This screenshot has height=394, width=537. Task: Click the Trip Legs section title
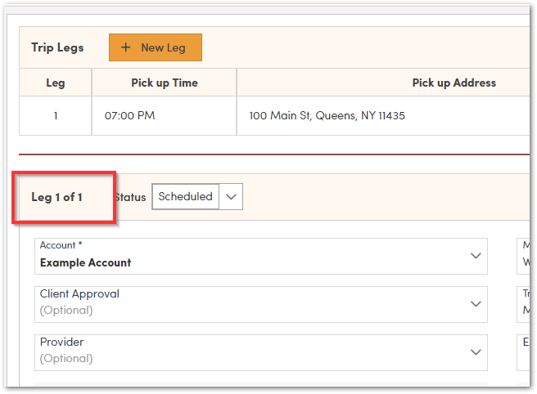57,47
